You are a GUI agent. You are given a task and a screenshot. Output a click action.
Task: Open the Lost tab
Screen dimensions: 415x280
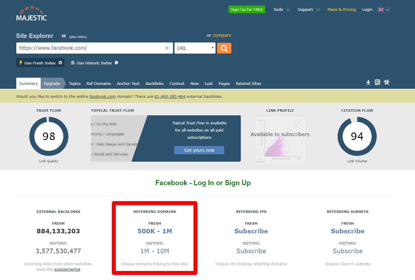pos(209,83)
